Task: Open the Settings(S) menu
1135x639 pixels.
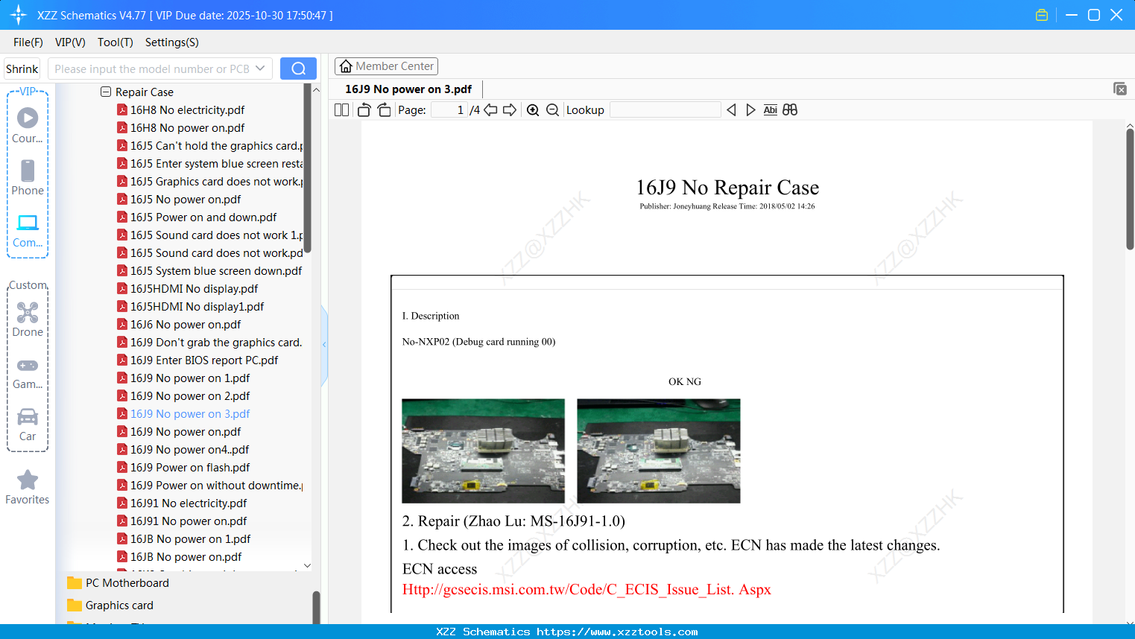Action: click(172, 42)
